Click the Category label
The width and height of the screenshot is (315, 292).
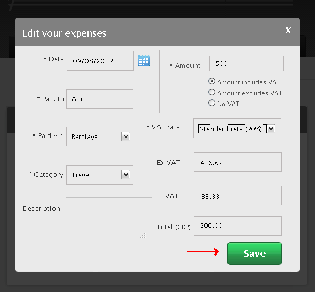[46, 175]
